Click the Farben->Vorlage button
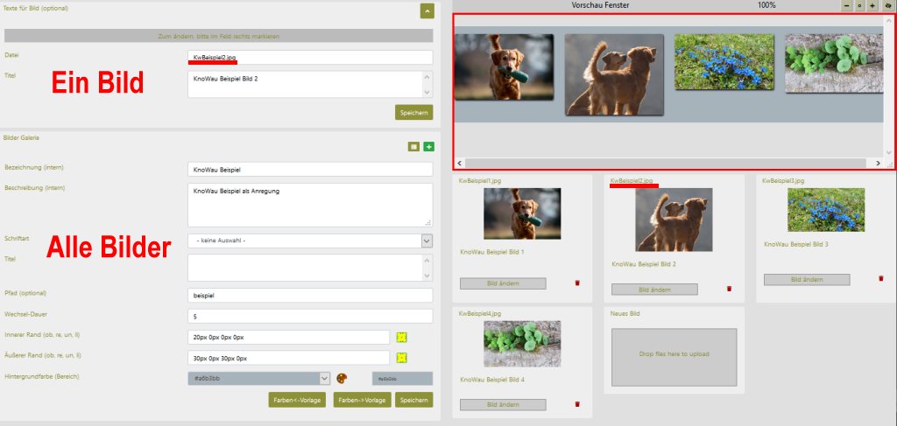The width and height of the screenshot is (897, 426). [x=362, y=400]
